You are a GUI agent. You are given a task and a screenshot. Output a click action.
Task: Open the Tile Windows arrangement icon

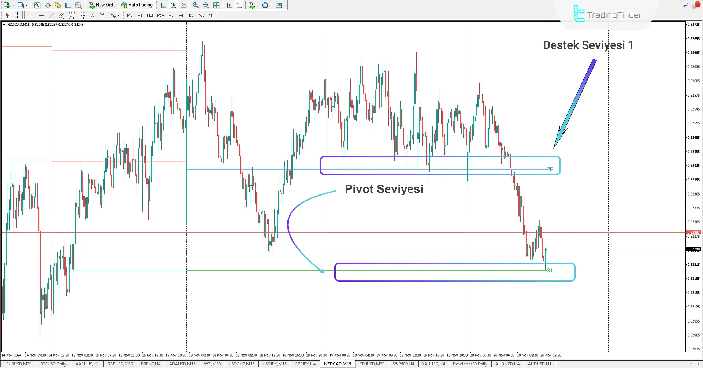pyautogui.click(x=216, y=5)
